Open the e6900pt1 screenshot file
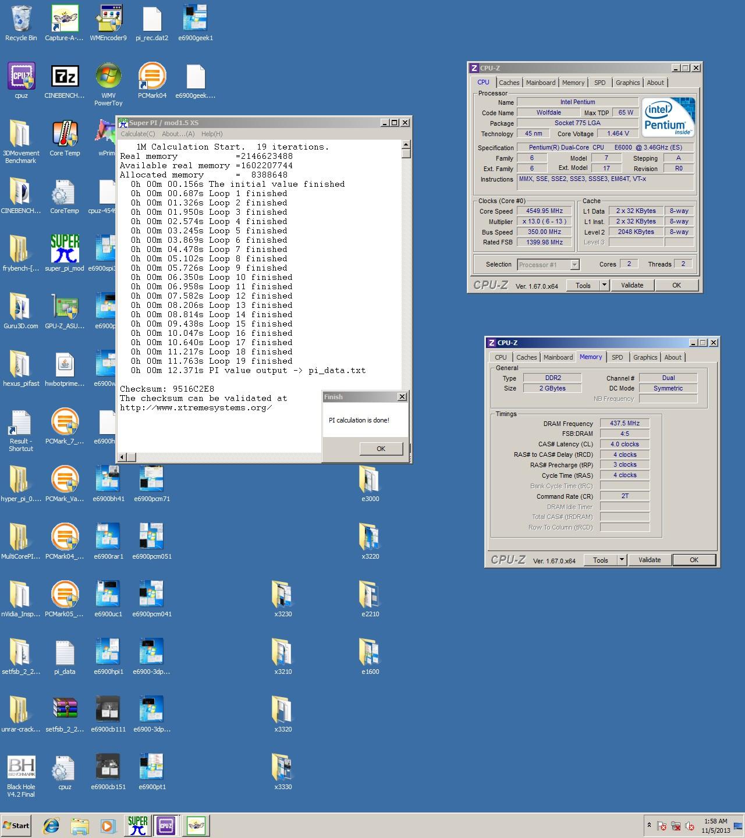Viewport: 745px width, 838px height. tap(152, 772)
